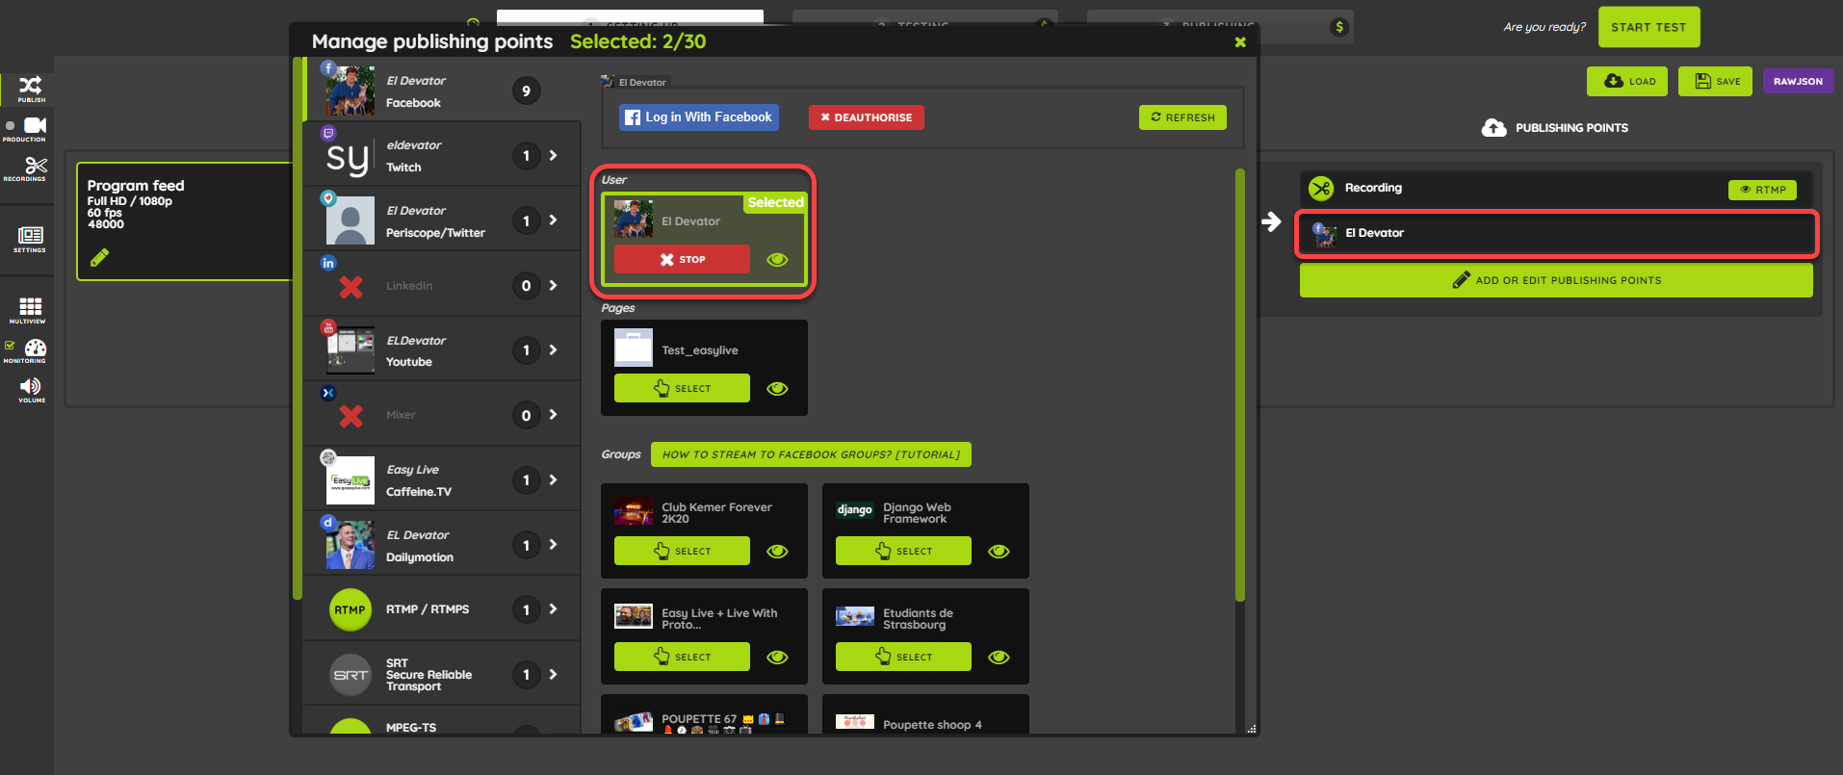
Task: Click the Deauthorise button
Action: tap(867, 117)
